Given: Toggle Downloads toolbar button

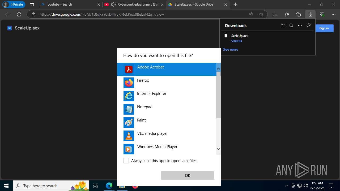Looking at the screenshot, I should [310, 14].
